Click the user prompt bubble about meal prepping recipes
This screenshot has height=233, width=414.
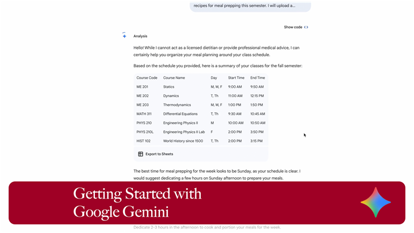[250, 6]
